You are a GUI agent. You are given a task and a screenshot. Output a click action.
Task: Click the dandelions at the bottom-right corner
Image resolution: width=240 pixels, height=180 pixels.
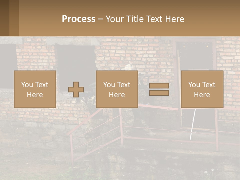tap(209, 171)
